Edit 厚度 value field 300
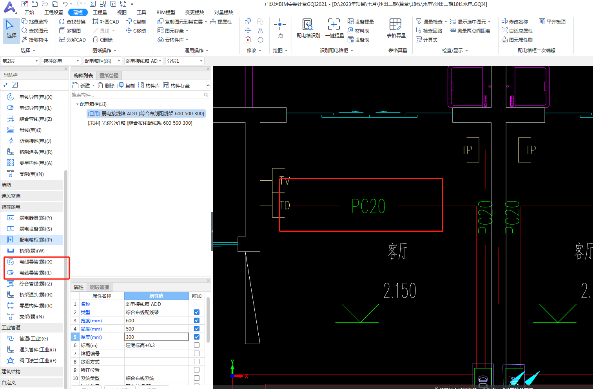The image size is (593, 389). tap(156, 337)
